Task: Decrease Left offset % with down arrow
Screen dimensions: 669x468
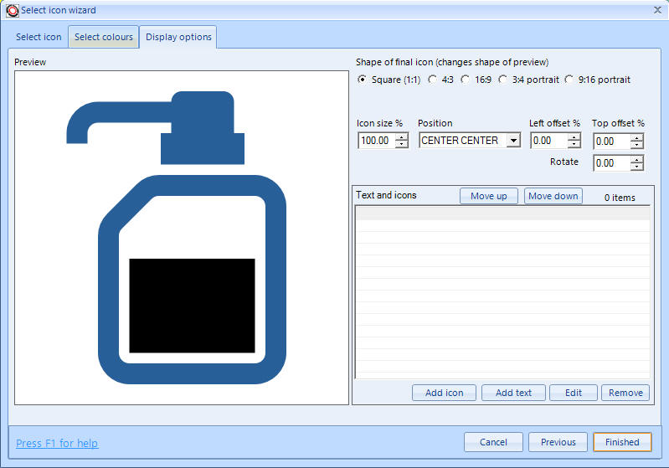Action: point(574,144)
